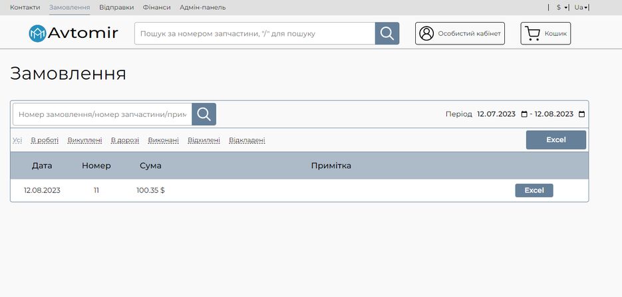Screen dimensions: 622x297
Task: Click the 100.35 $ sum cell
Action: (151, 191)
